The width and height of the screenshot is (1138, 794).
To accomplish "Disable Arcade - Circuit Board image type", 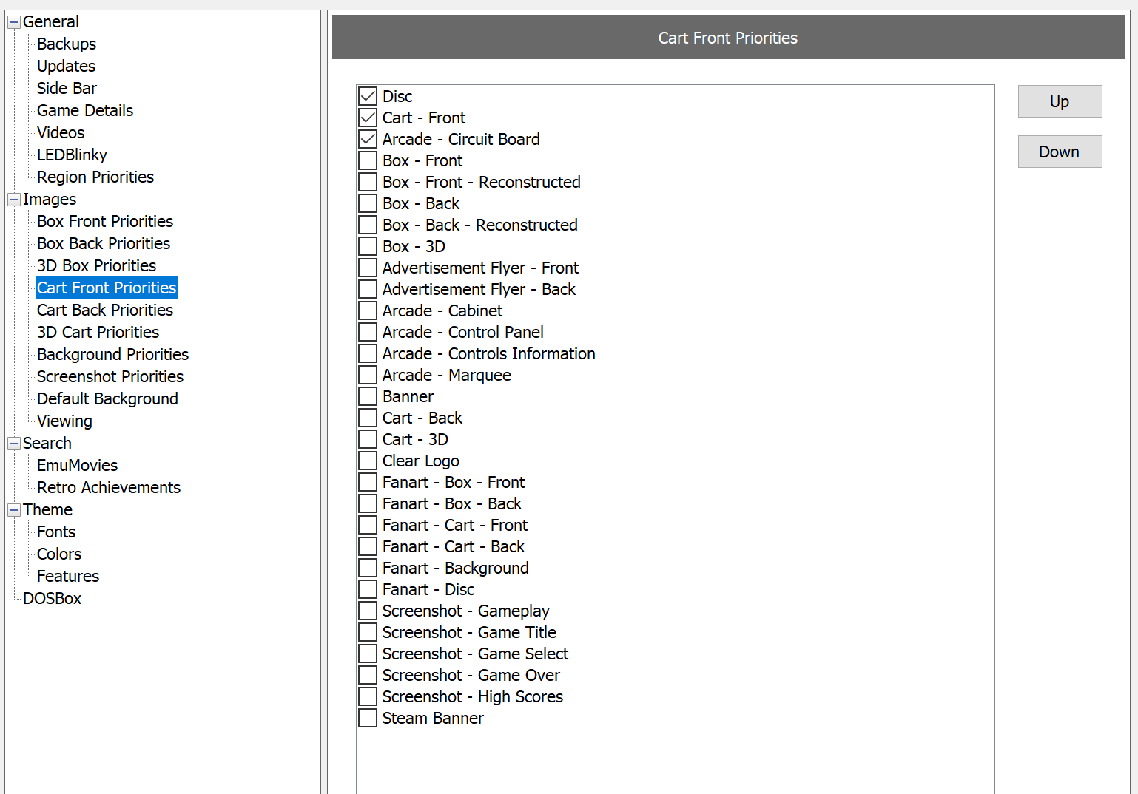I will pyautogui.click(x=368, y=139).
